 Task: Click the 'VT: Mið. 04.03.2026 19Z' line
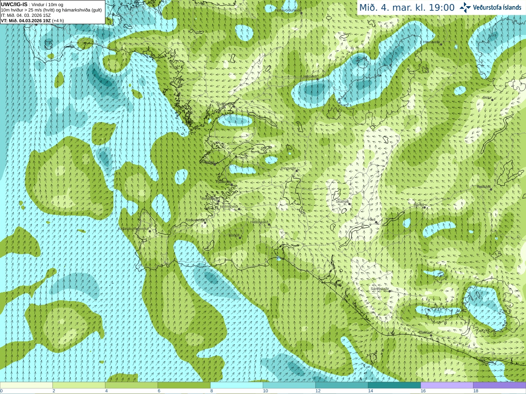[x=26, y=21]
